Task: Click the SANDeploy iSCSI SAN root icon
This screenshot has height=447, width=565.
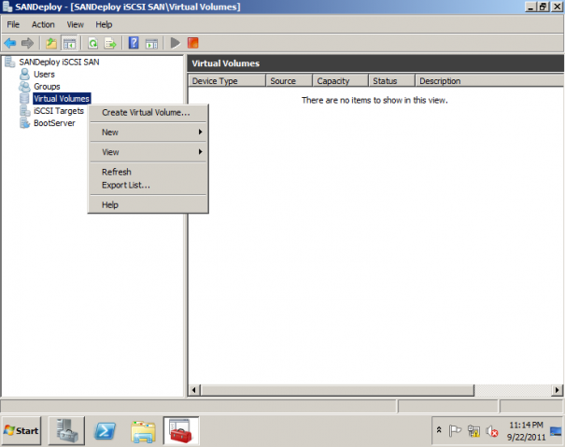Action: (9, 62)
